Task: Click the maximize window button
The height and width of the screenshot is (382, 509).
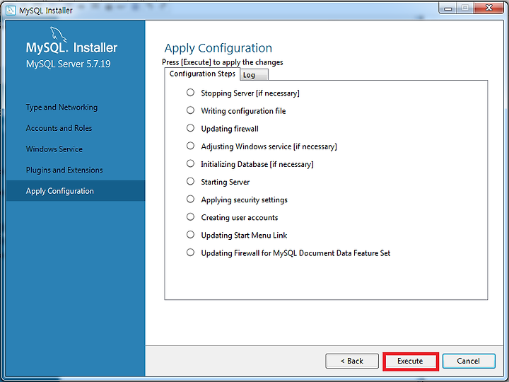Action: 465,8
